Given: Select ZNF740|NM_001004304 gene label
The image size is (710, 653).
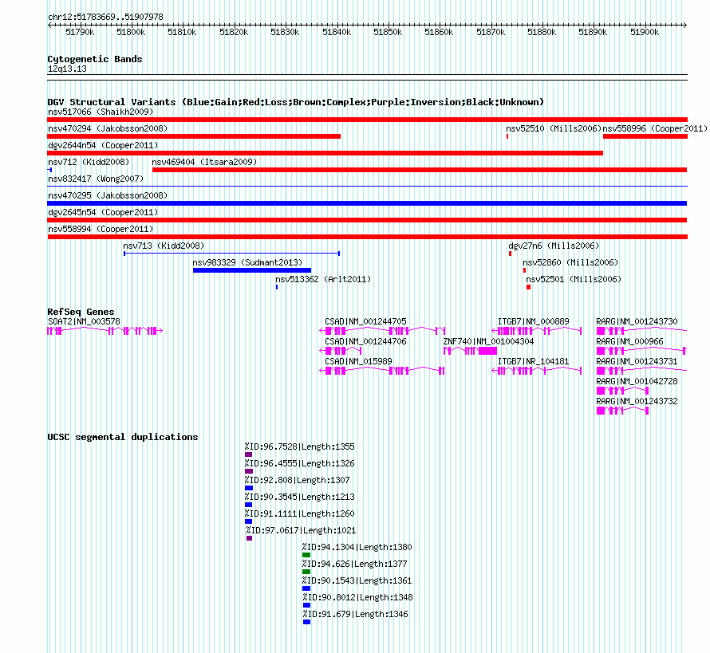Looking at the screenshot, I should click(488, 341).
